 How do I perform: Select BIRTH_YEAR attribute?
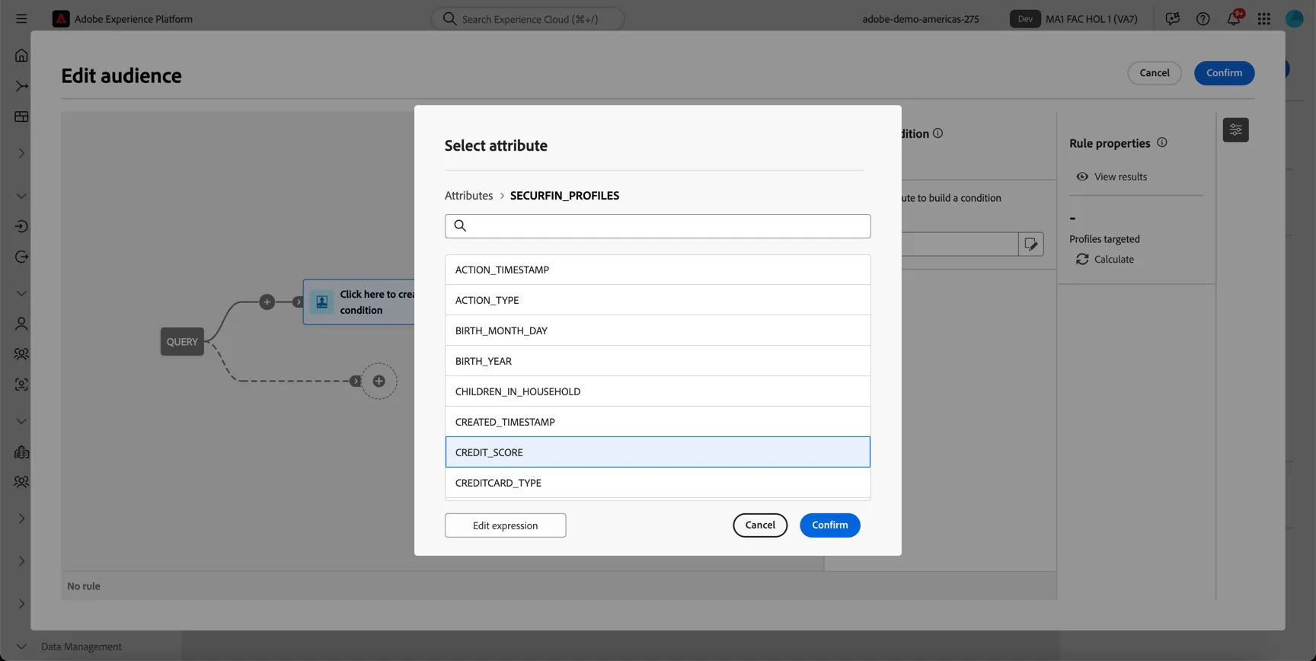658,361
